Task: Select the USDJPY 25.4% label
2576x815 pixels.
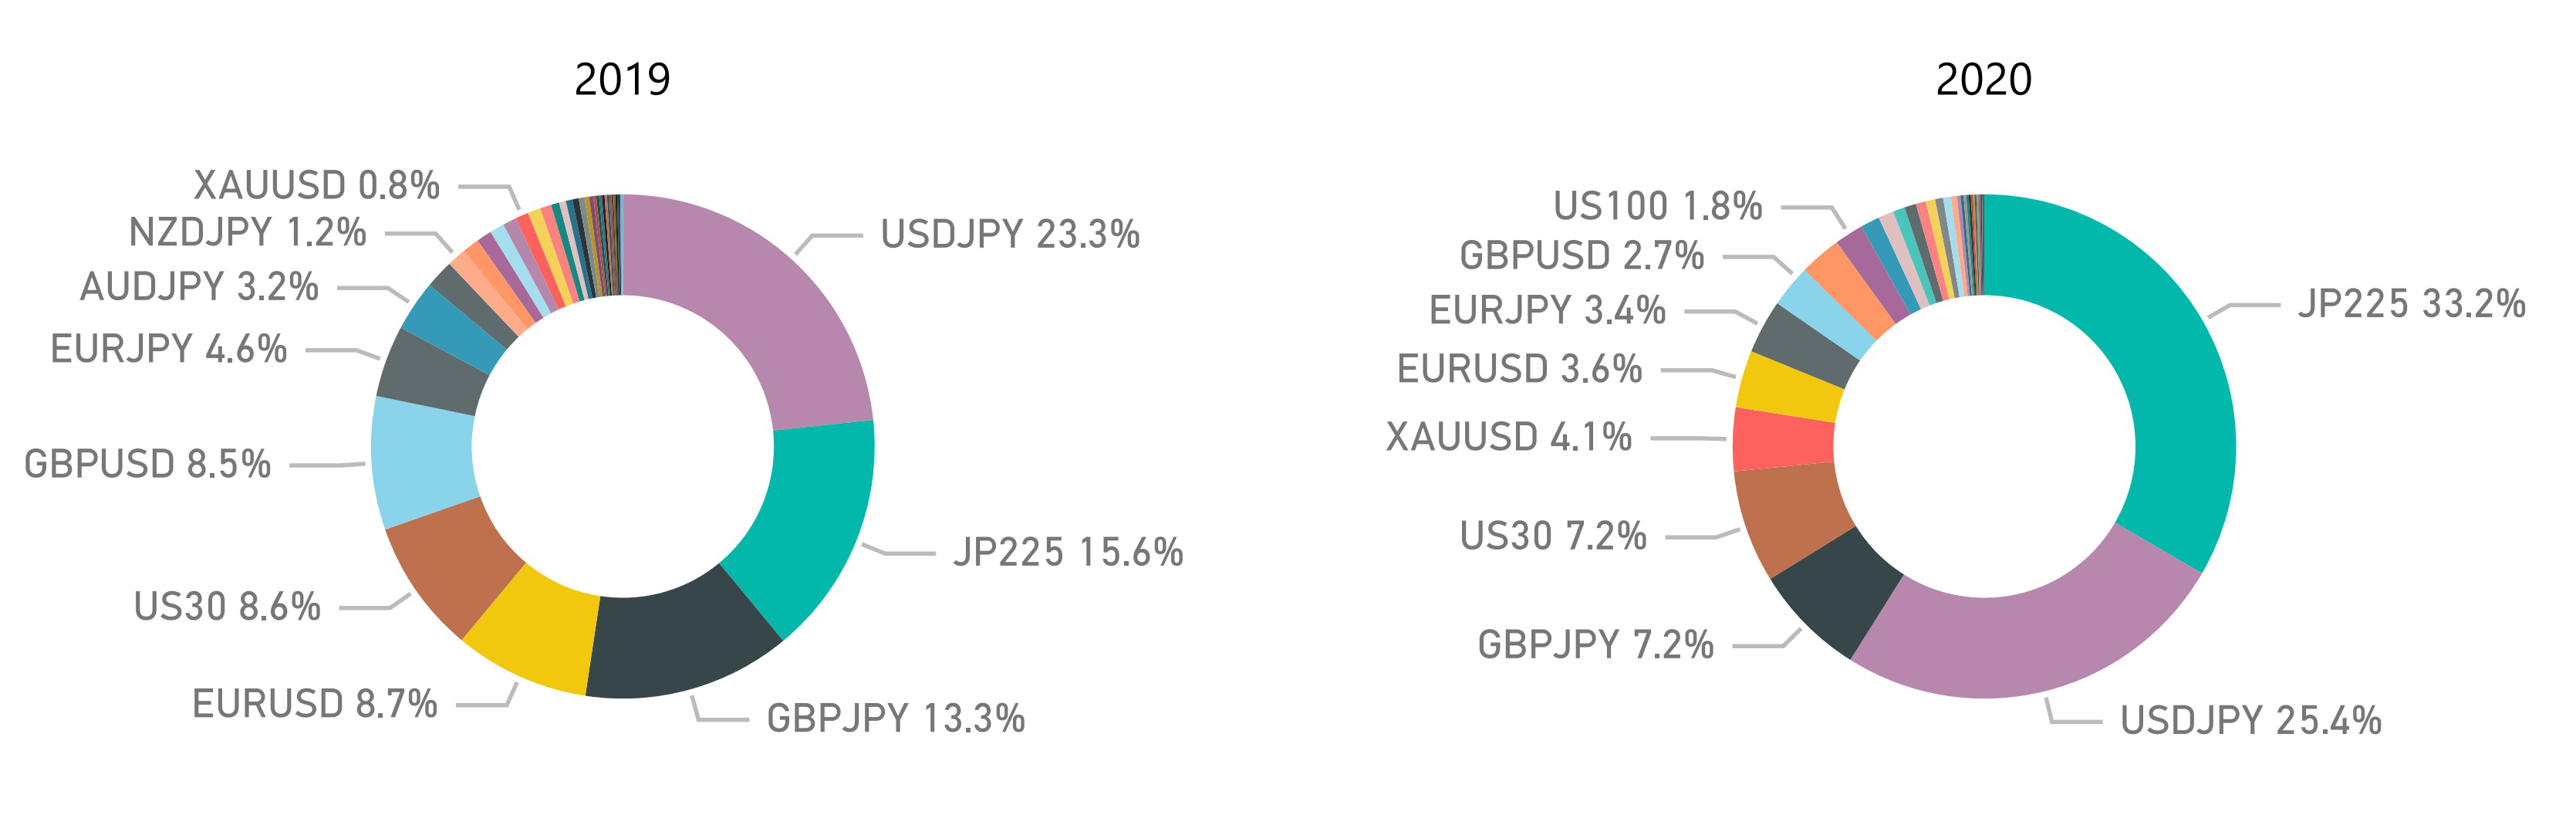Action: pyautogui.click(x=2250, y=721)
